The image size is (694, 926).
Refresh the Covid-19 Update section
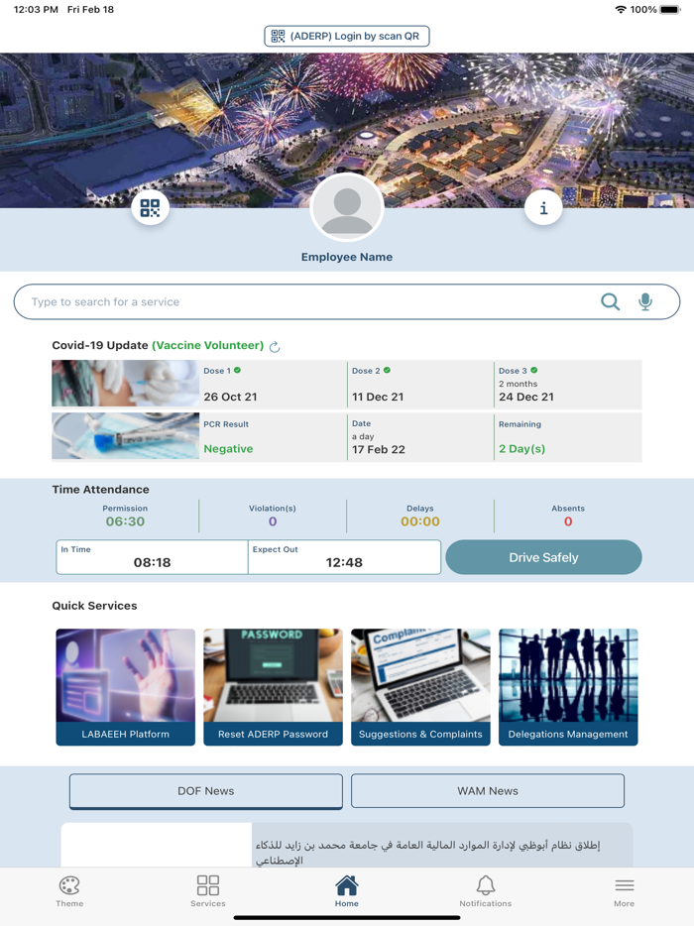coord(275,347)
